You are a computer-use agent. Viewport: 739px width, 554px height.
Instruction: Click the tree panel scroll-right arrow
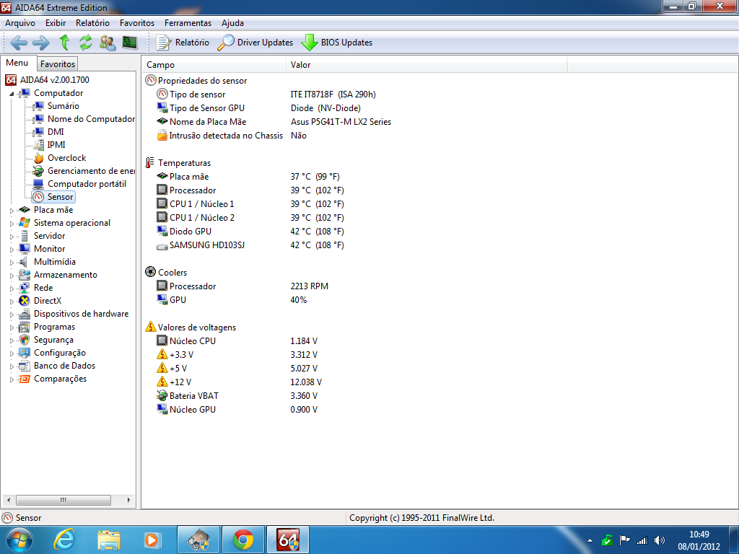[x=129, y=500]
